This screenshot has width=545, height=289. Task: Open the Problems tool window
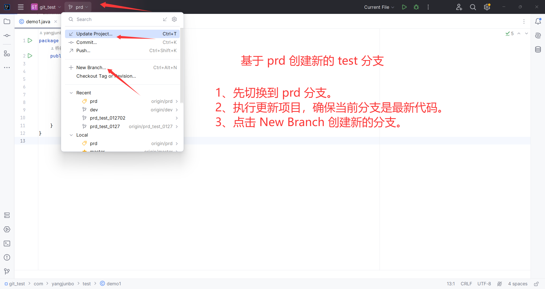tap(7, 257)
